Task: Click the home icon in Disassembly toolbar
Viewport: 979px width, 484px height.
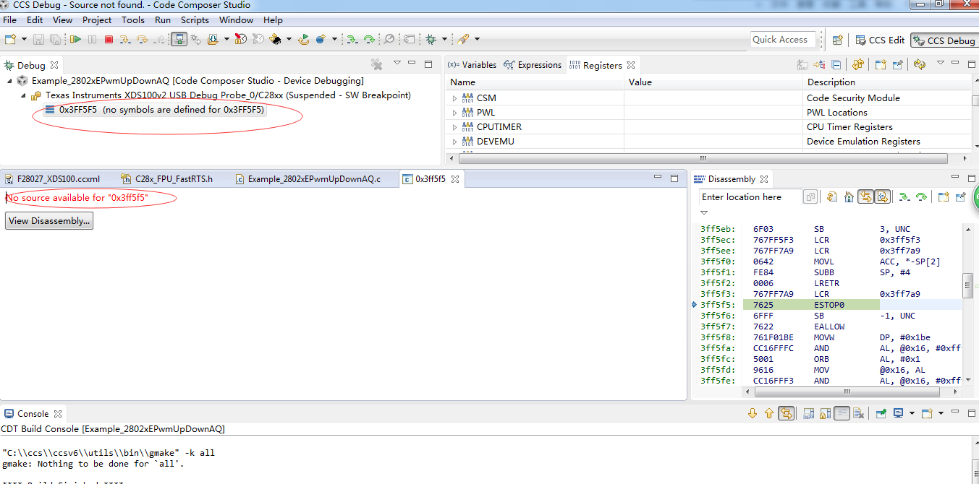Action: coord(849,196)
